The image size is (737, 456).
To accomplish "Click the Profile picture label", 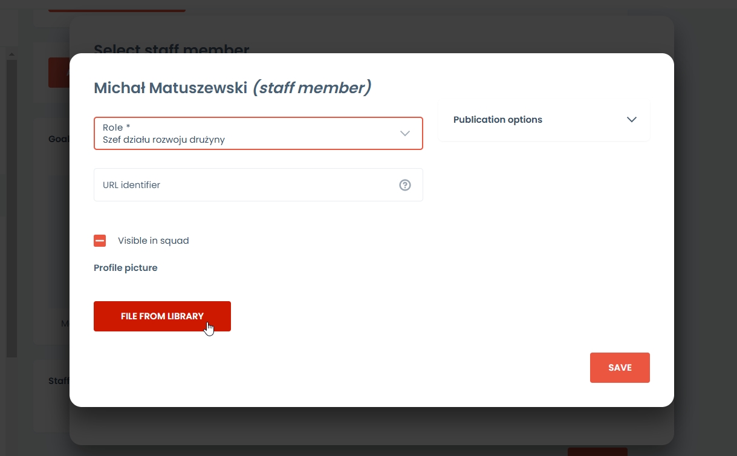I will click(x=126, y=268).
